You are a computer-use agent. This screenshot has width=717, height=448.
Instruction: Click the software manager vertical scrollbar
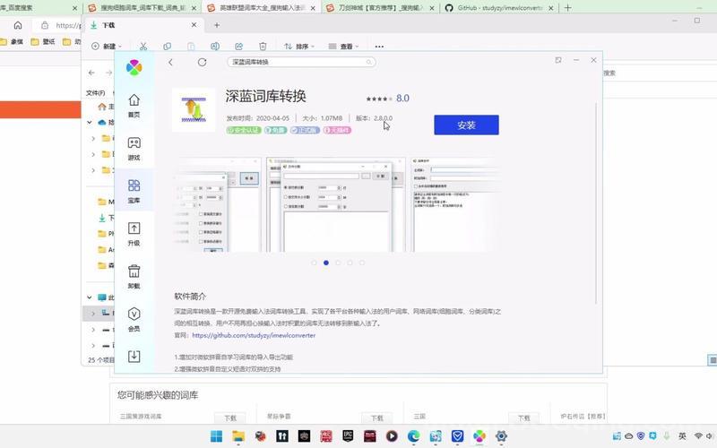pyautogui.click(x=596, y=203)
